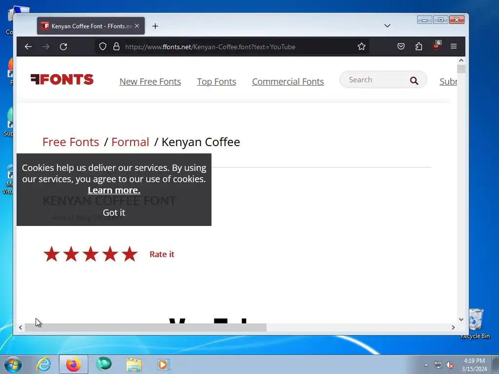Dismiss cookie notice with Got it
Screen dimensions: 499x374
(x=114, y=212)
